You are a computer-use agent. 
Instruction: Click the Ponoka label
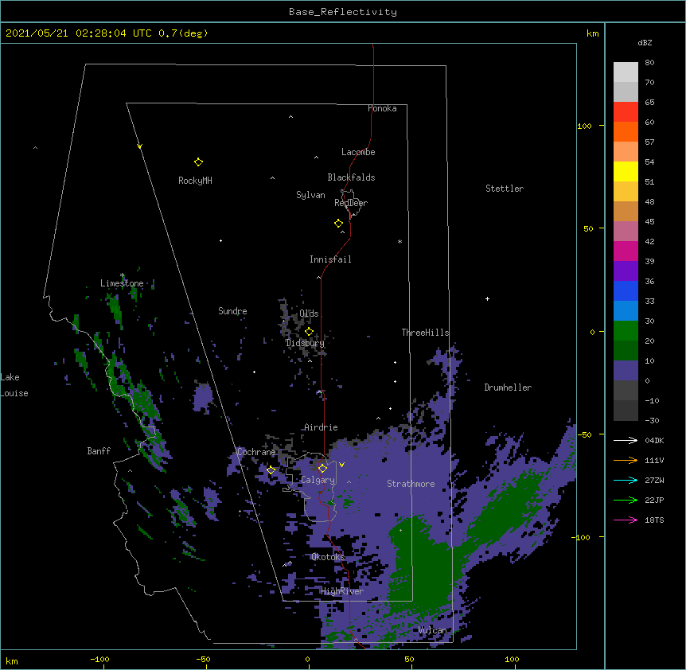pos(382,108)
